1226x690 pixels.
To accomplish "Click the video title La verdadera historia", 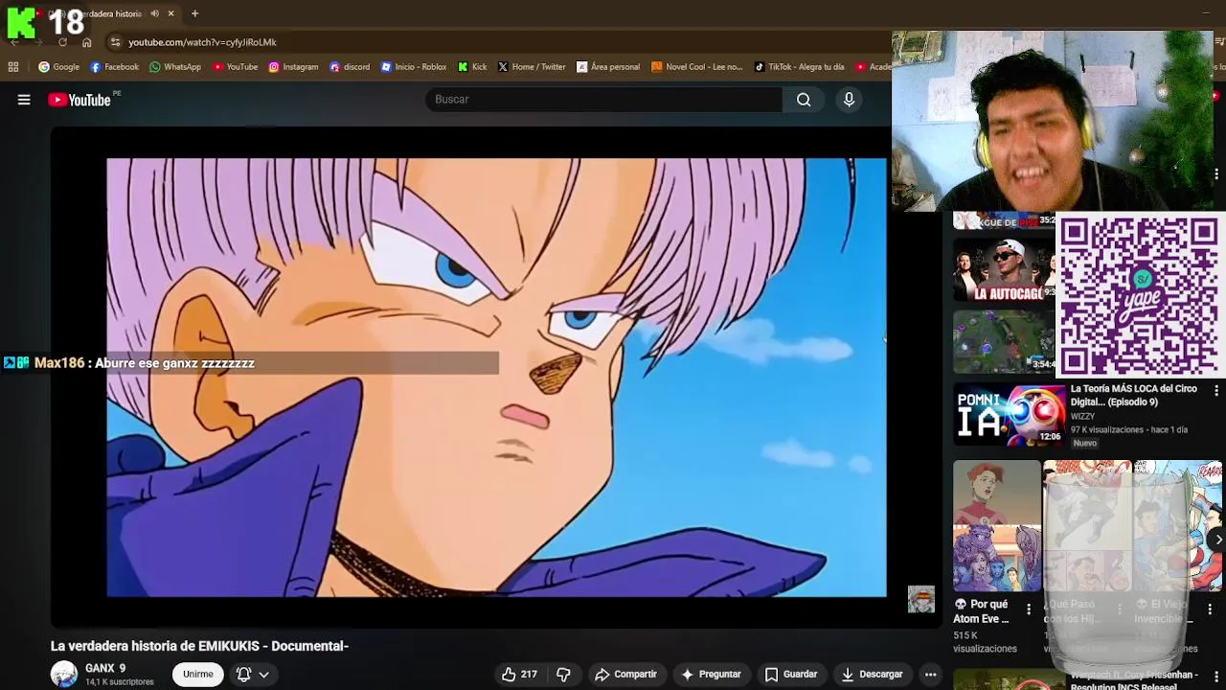I will tap(199, 646).
